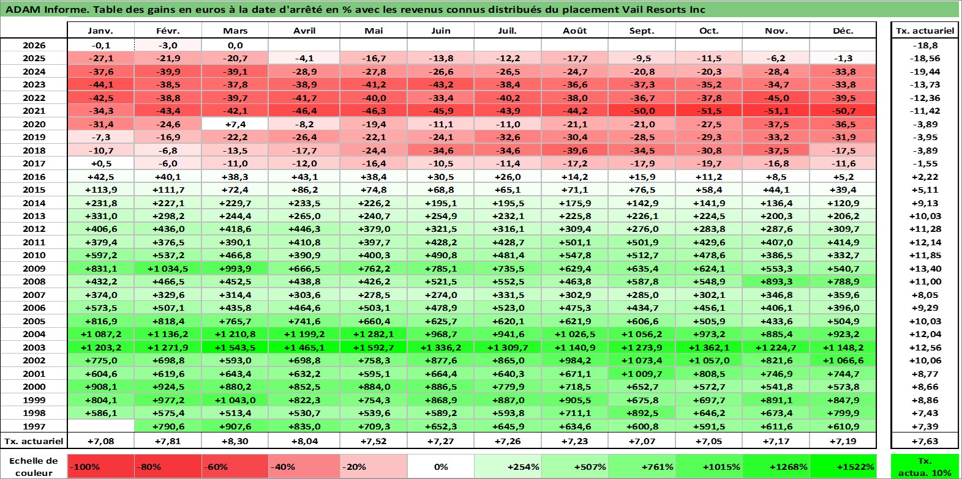
Task: Select the 2021 row label
Action: (x=34, y=111)
